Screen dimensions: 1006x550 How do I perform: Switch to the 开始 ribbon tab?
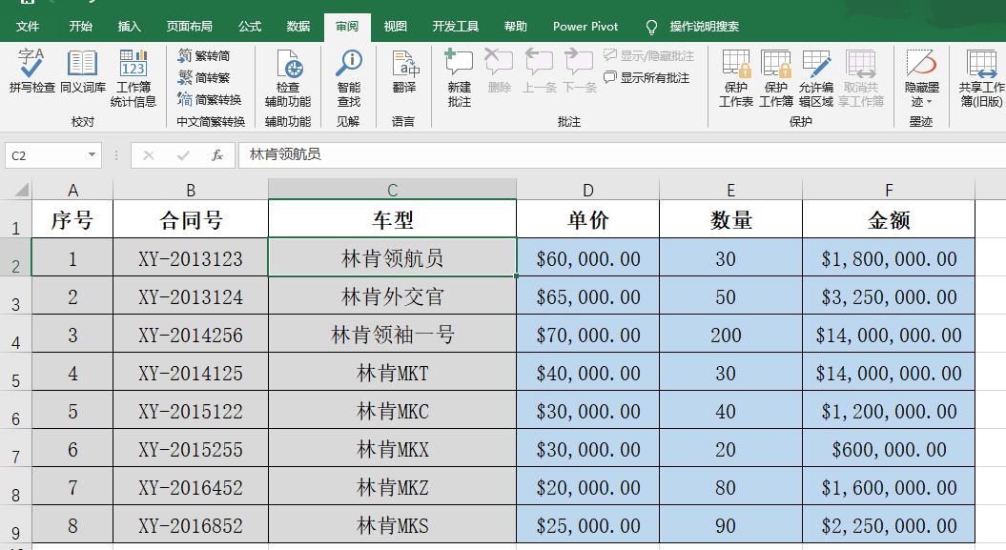(80, 26)
